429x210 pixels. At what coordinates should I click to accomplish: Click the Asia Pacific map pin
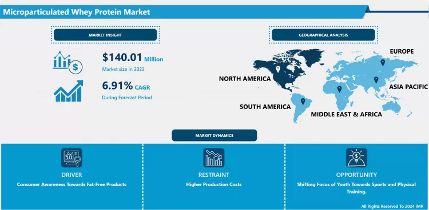[376, 80]
